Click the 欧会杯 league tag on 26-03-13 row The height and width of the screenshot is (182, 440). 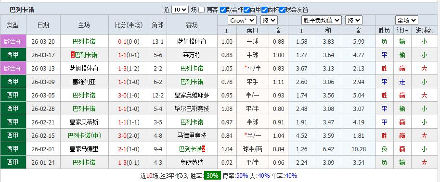click(x=13, y=68)
